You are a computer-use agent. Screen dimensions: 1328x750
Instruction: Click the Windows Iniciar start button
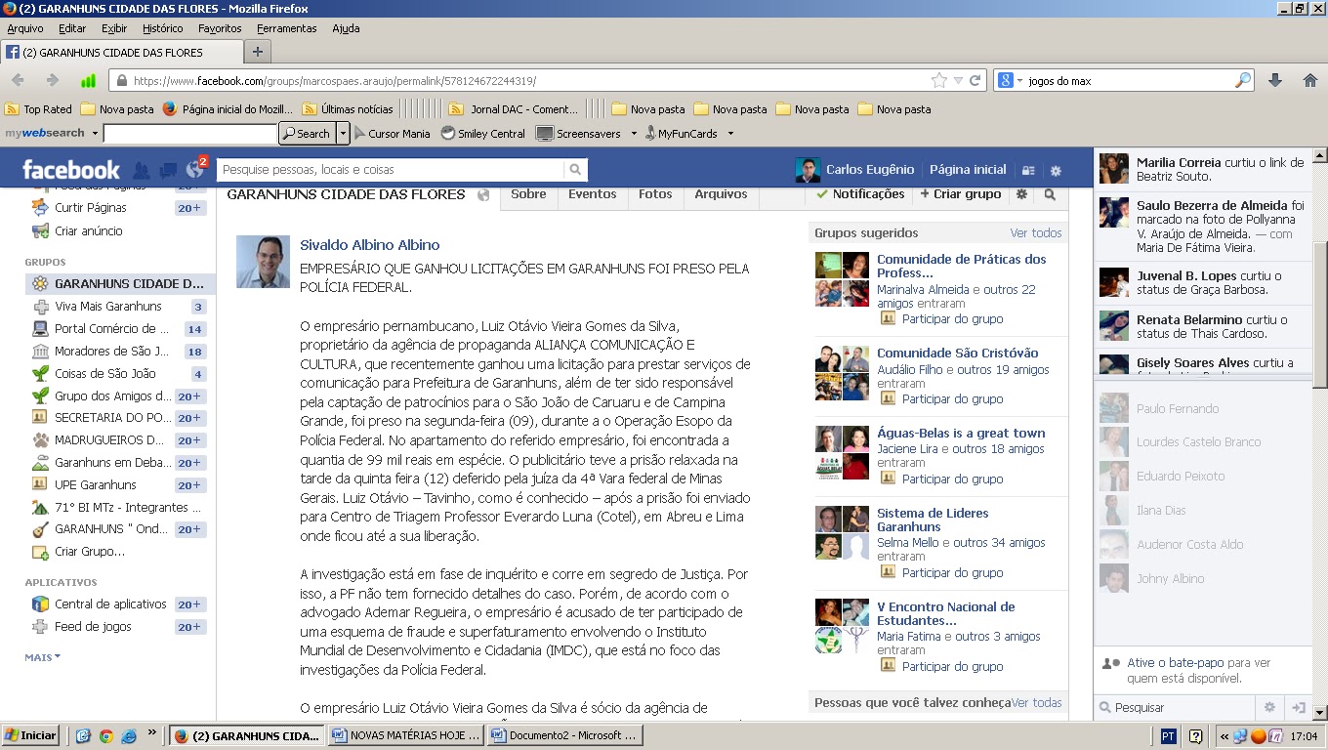pyautogui.click(x=31, y=735)
